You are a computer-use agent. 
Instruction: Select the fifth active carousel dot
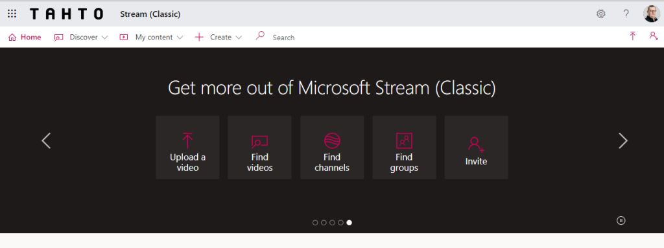(x=349, y=223)
